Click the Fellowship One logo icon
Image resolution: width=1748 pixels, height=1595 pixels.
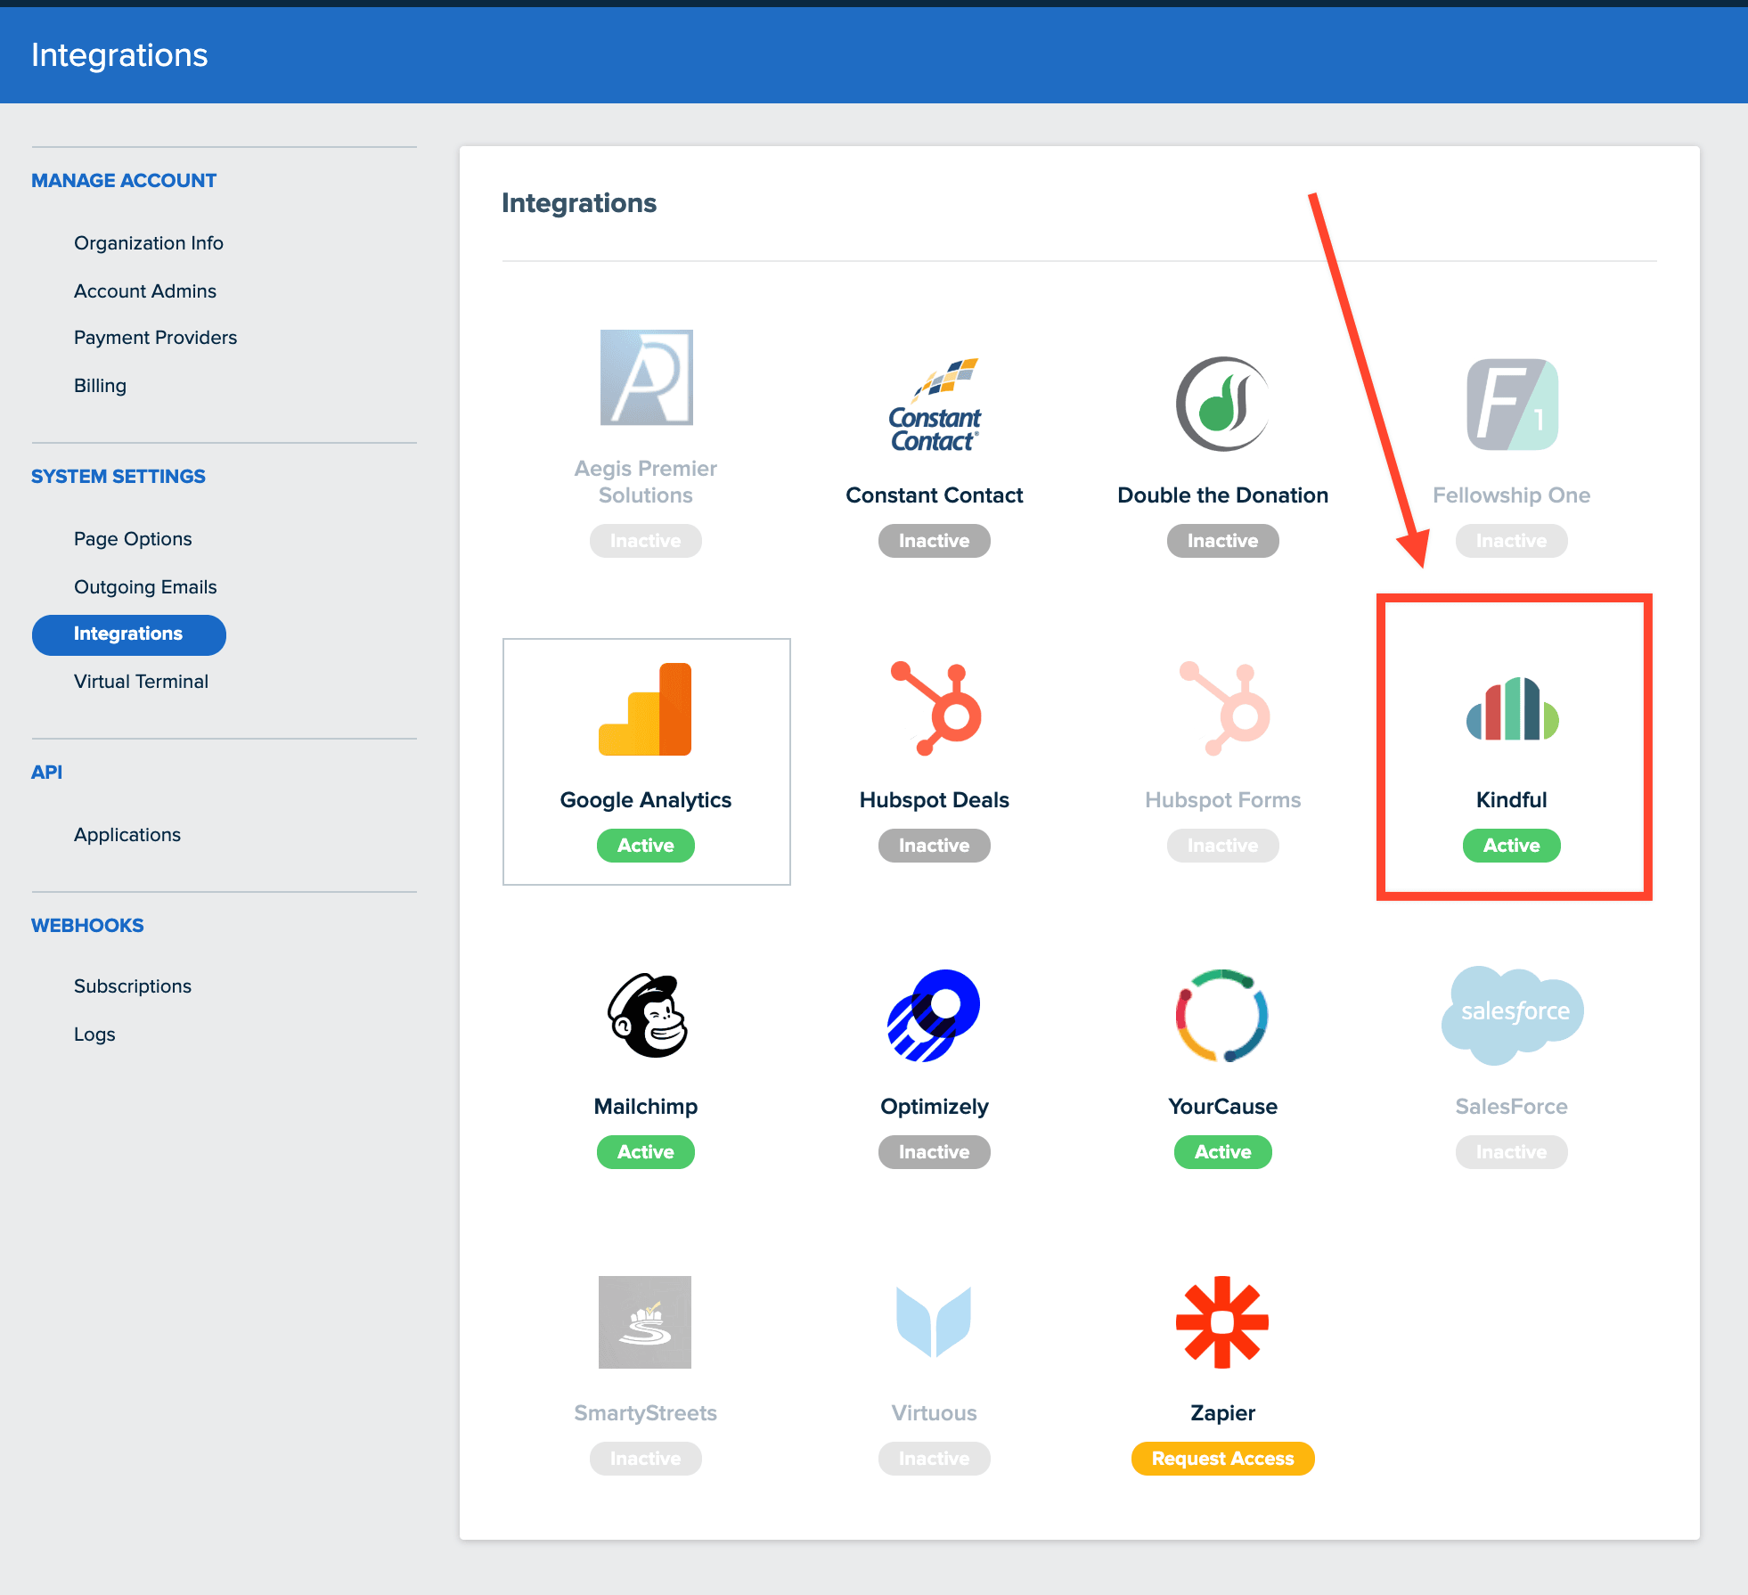click(1512, 405)
